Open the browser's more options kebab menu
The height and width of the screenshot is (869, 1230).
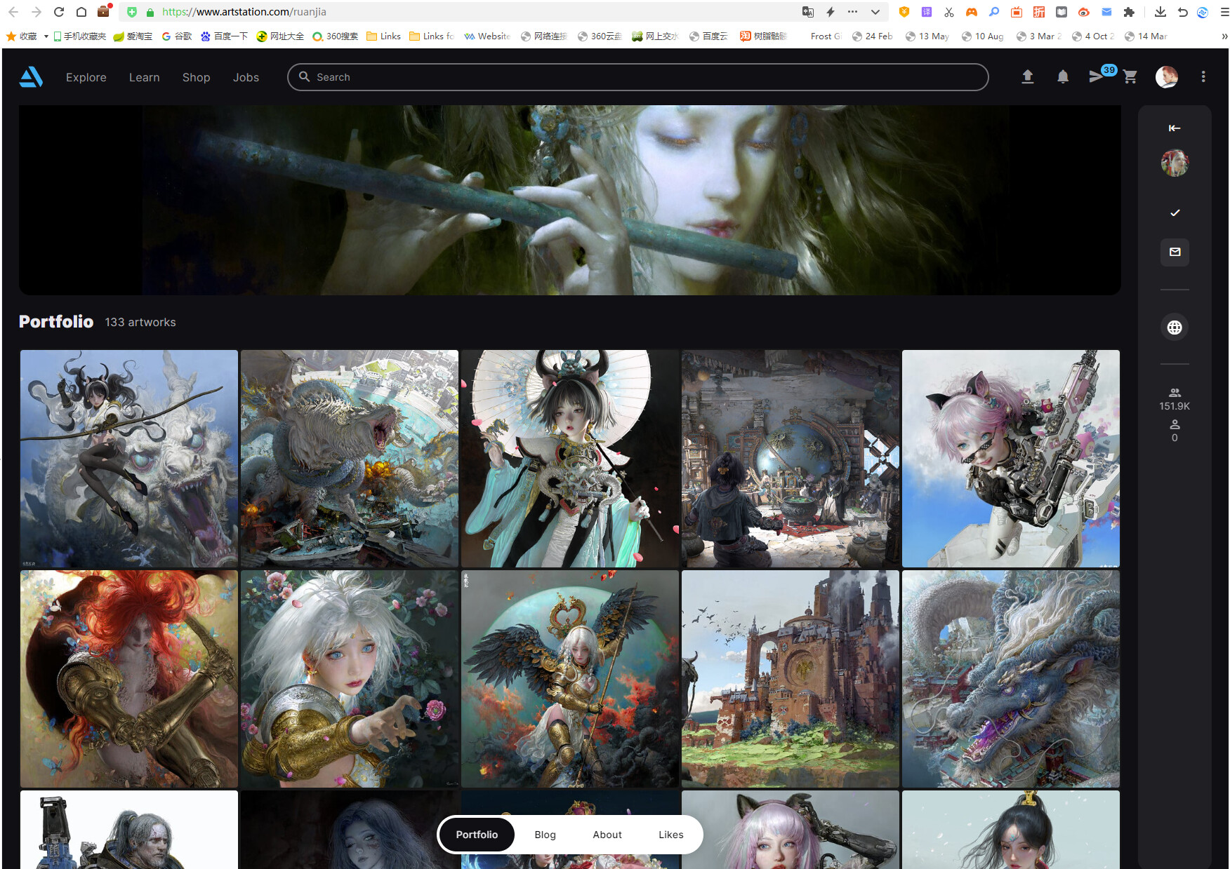pyautogui.click(x=1203, y=76)
